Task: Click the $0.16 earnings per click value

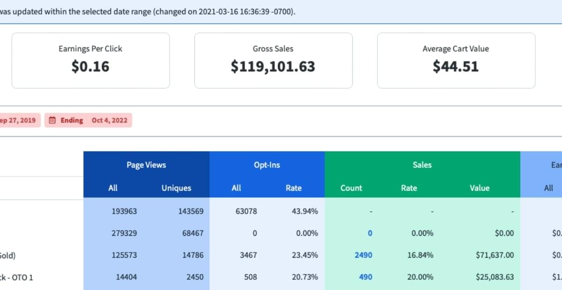Action: coord(90,66)
